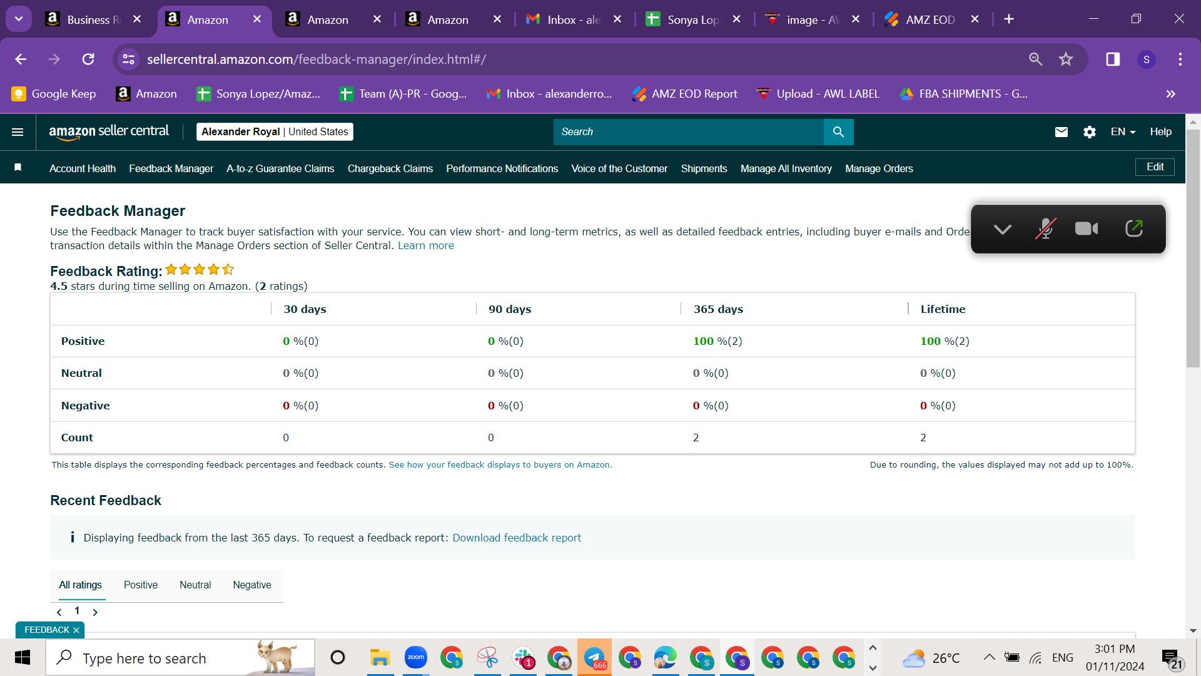Open buyer messages envelope icon
This screenshot has width=1201, height=676.
1062,132
